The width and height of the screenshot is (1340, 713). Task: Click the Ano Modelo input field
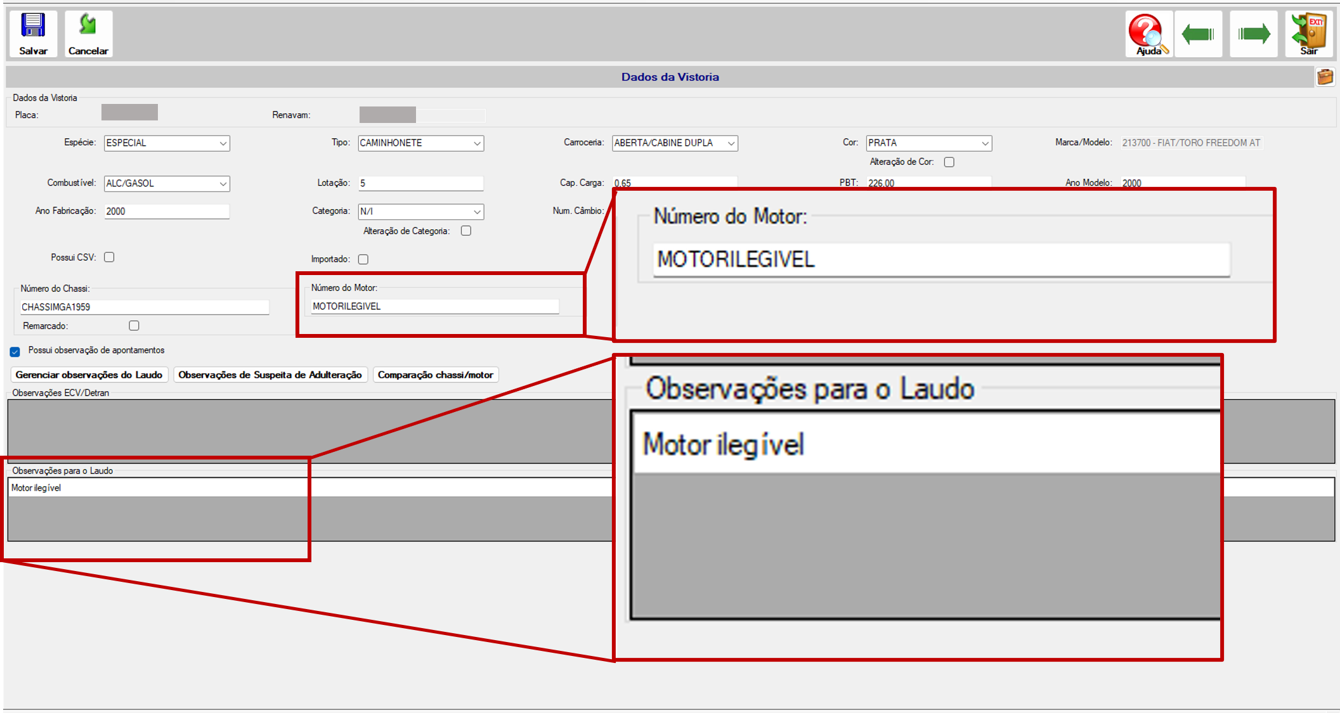click(x=1183, y=183)
